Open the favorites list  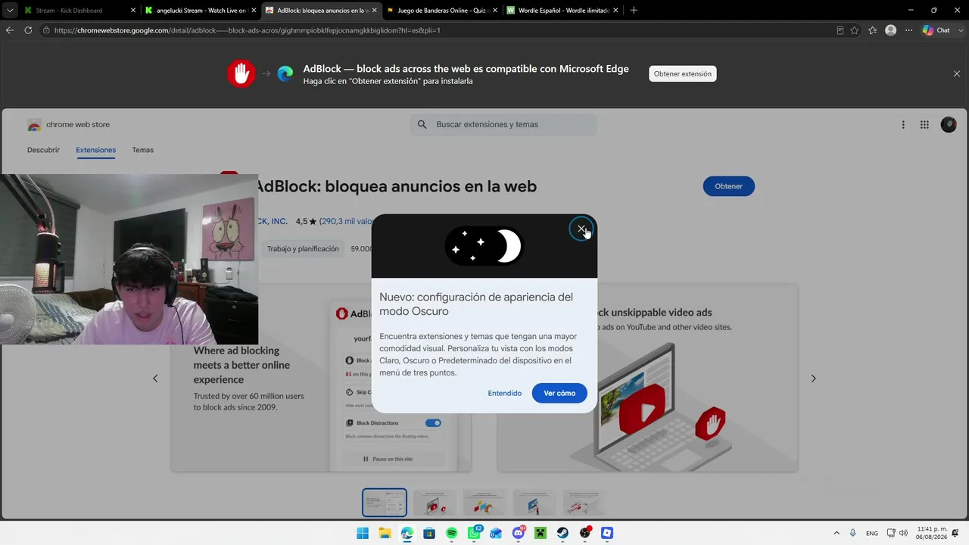coord(873,30)
